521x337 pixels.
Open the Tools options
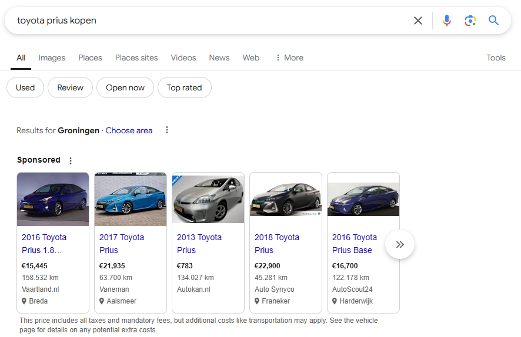[x=496, y=58]
